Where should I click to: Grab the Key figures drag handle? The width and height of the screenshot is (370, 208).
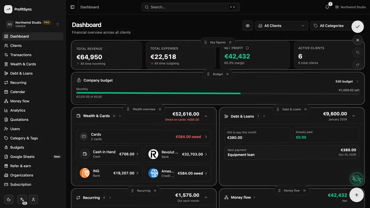click(x=206, y=42)
